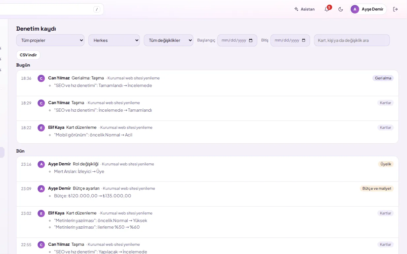Viewport: 407px width, 254px height.
Task: Focus the Başlangıç start date field
Action: [237, 40]
